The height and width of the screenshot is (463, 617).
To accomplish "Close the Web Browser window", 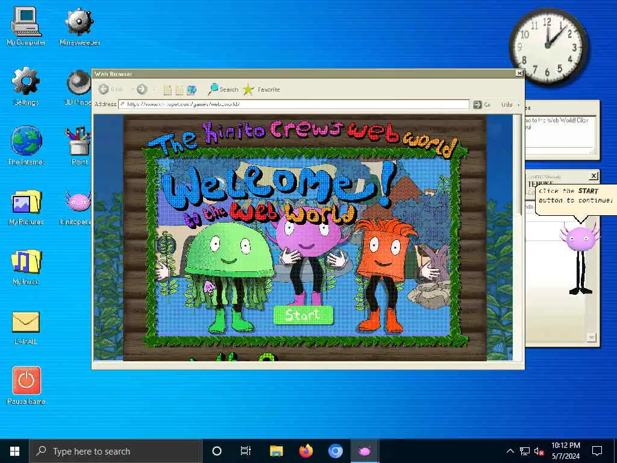I will point(519,73).
